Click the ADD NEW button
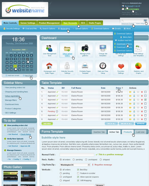Viewport: 149px width, 186px height. [47, 124]
